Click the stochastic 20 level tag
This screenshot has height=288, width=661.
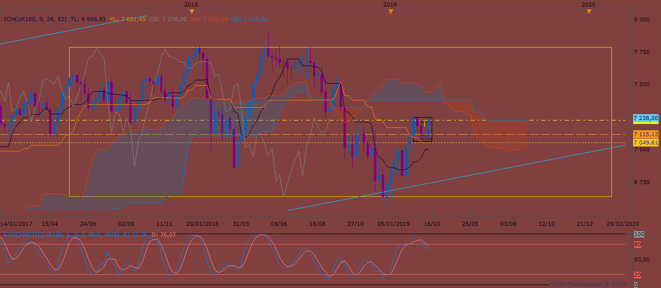coord(637,275)
